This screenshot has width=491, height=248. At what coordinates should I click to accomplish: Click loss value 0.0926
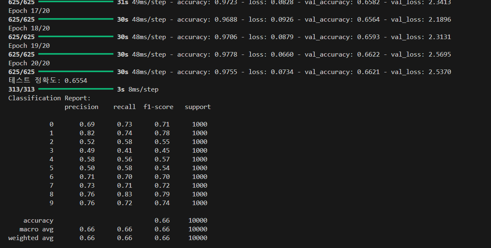[282, 20]
